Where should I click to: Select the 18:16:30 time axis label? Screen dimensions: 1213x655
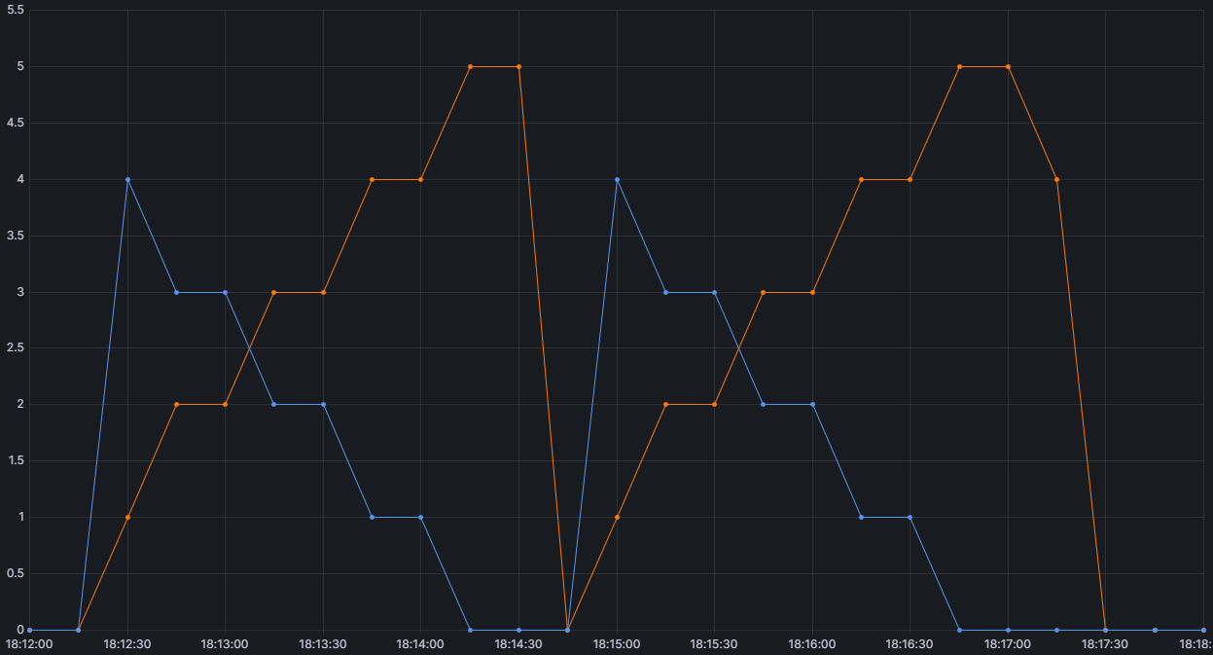tap(910, 643)
